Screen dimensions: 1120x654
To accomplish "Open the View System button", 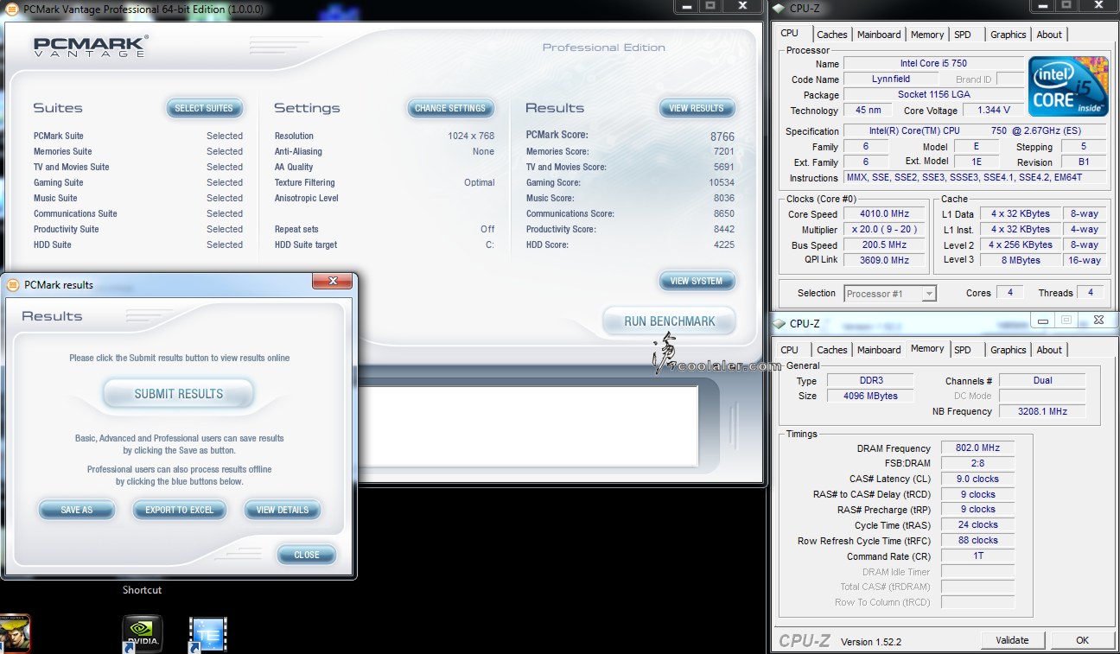I will 697,281.
